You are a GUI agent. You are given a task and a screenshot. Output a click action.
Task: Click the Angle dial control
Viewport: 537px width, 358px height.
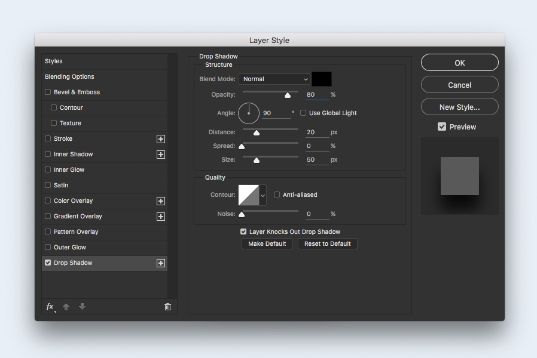(x=249, y=113)
